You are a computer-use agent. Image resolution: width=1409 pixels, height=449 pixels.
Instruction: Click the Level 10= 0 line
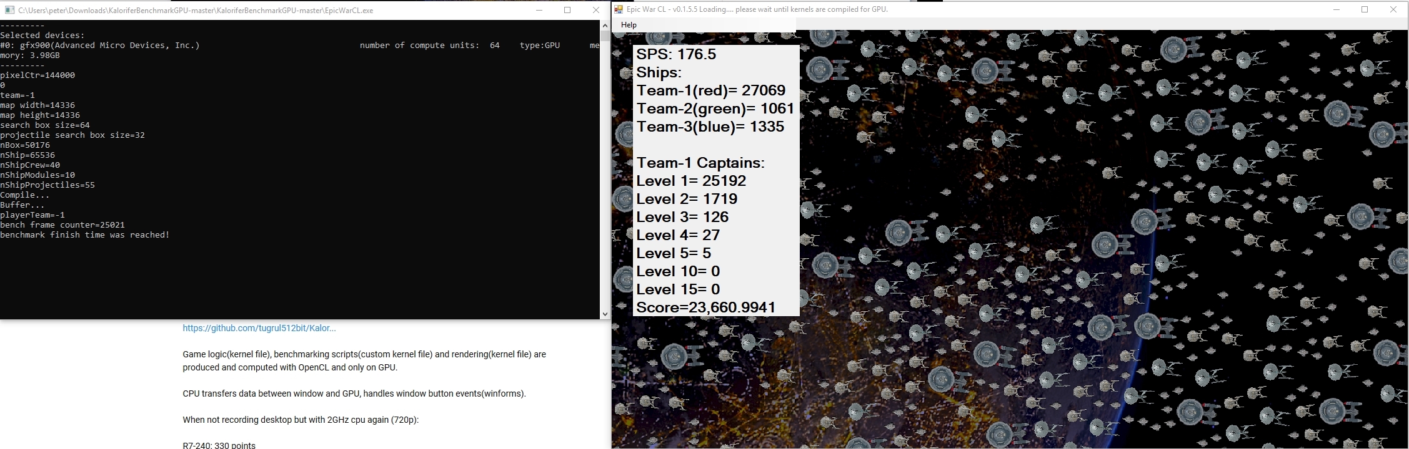[678, 271]
